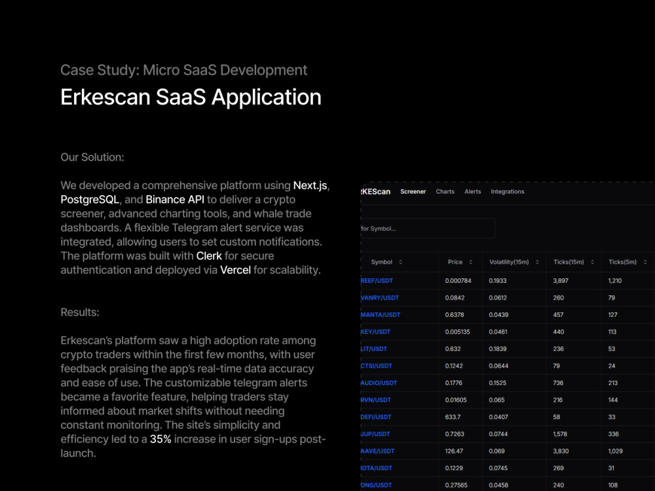Click the highlighted 35% figure
655x491 pixels.
(x=160, y=439)
